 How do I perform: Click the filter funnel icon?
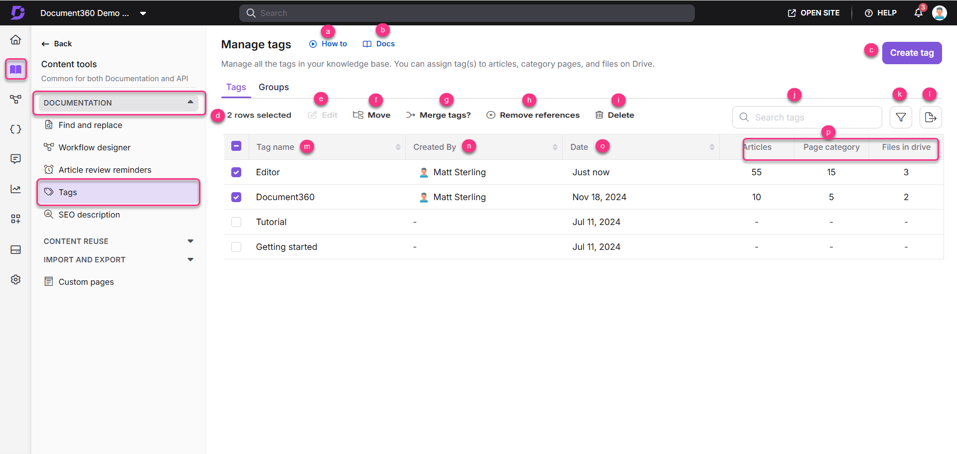(901, 117)
